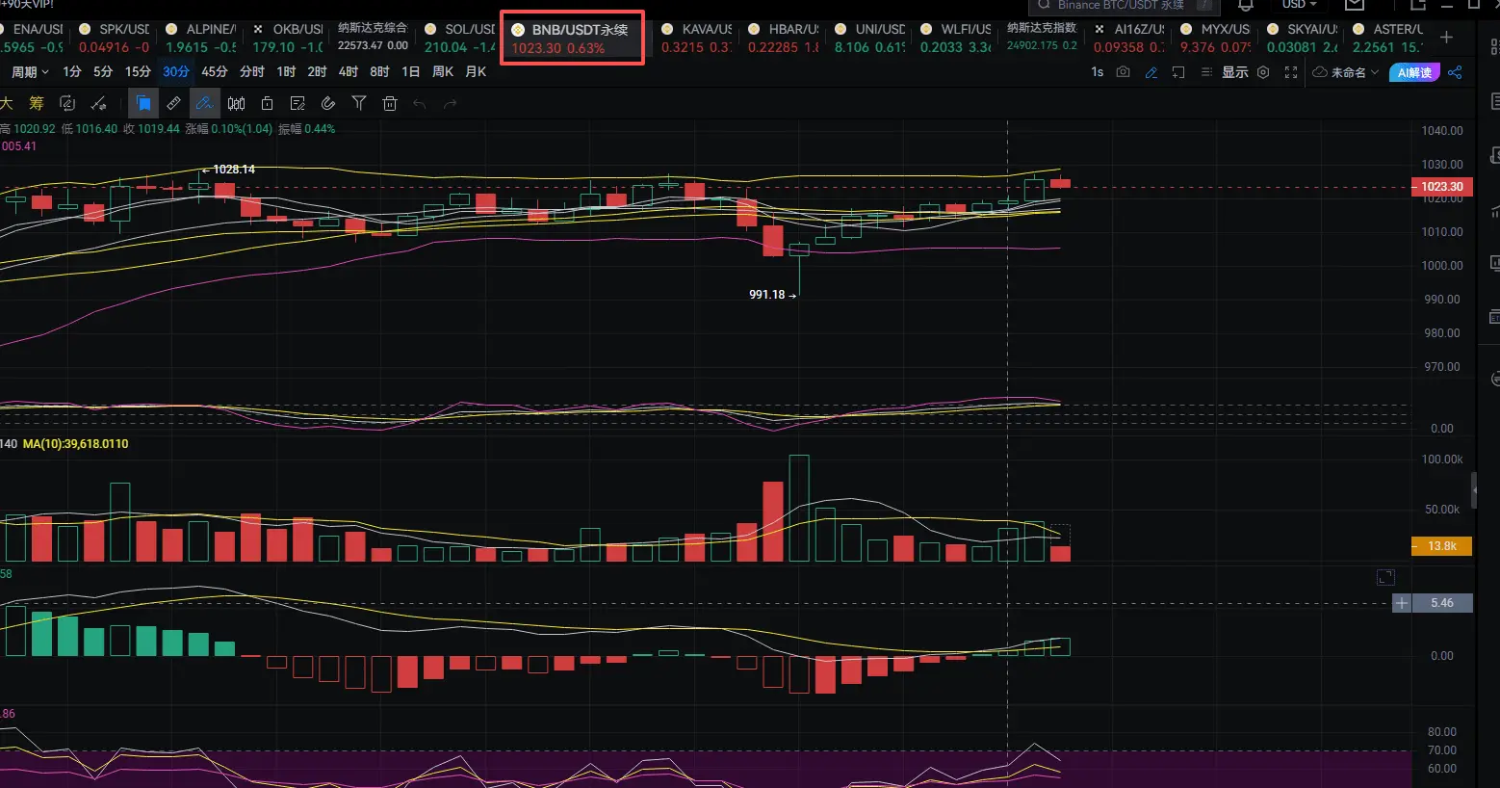The width and height of the screenshot is (1500, 788).
Task: Toggle the highlighted pen drawing tool
Action: click(x=204, y=103)
